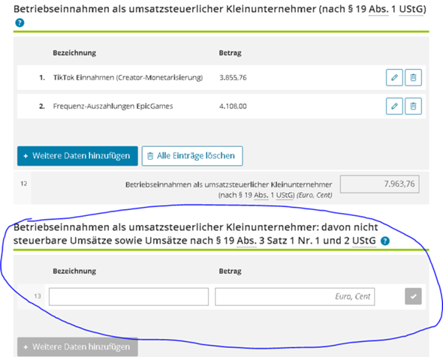Screen dimensions: 443x357
Task: Click Alle Einträge löschen button
Action: (x=192, y=156)
